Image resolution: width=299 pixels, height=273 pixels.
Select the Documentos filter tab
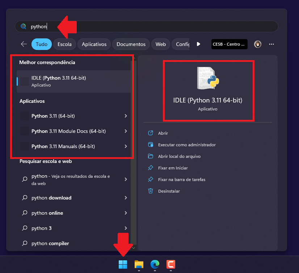click(x=131, y=44)
